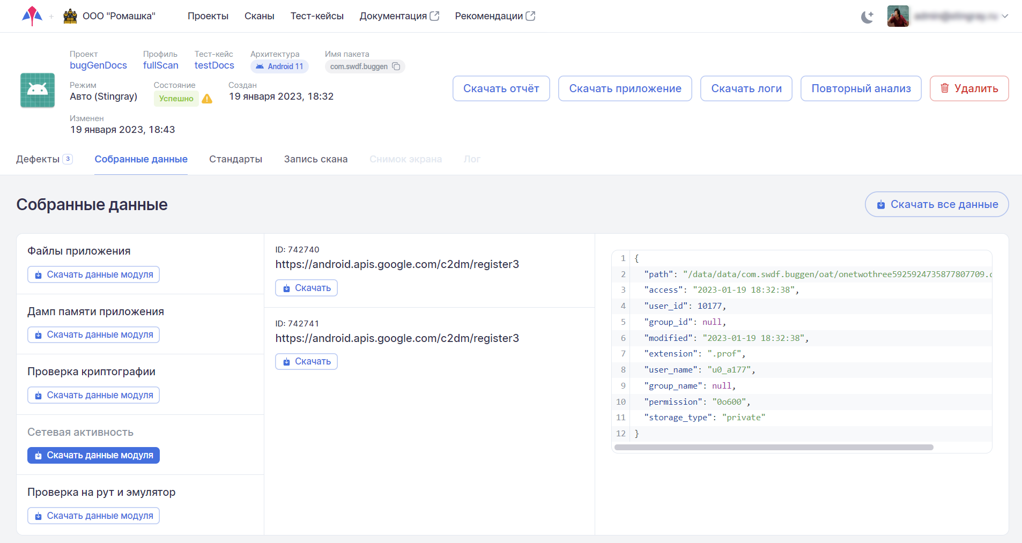
Task: Download Сетевая активность module data
Action: [x=93, y=455]
